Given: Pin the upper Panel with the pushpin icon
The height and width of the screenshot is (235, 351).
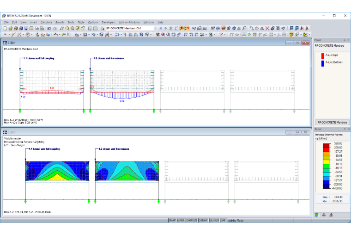Looking at the screenshot, I should point(344,40).
